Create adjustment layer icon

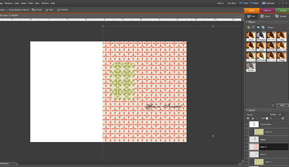[x=253, y=118]
